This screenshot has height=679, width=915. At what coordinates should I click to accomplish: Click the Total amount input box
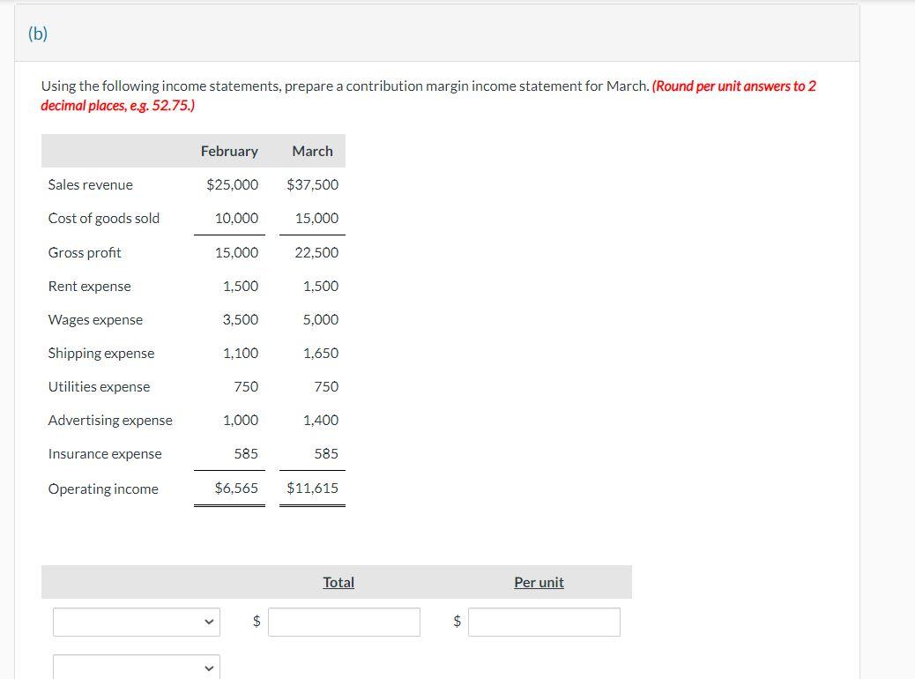point(344,622)
